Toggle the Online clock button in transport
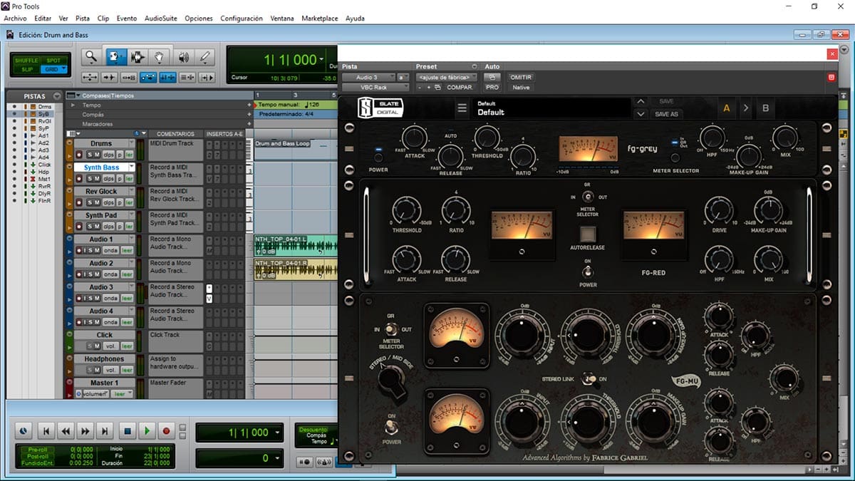The height and width of the screenshot is (481, 855). [24, 431]
